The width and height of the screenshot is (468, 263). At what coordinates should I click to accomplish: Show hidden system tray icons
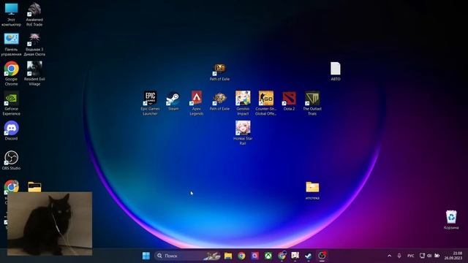[389, 256]
